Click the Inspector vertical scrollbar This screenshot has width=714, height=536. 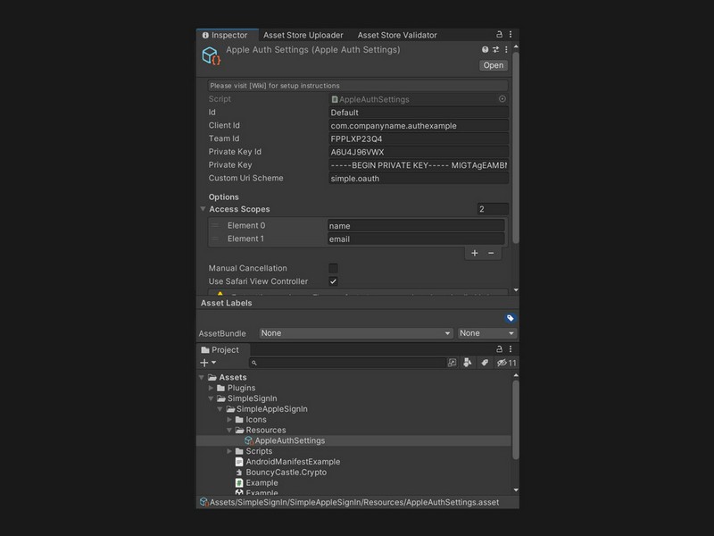(x=516, y=147)
